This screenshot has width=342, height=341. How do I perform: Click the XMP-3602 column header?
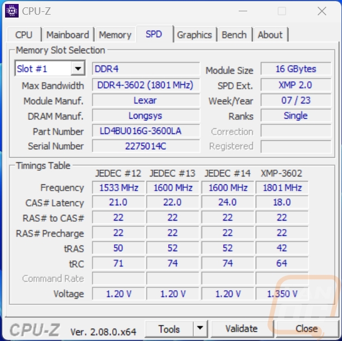tap(282, 174)
